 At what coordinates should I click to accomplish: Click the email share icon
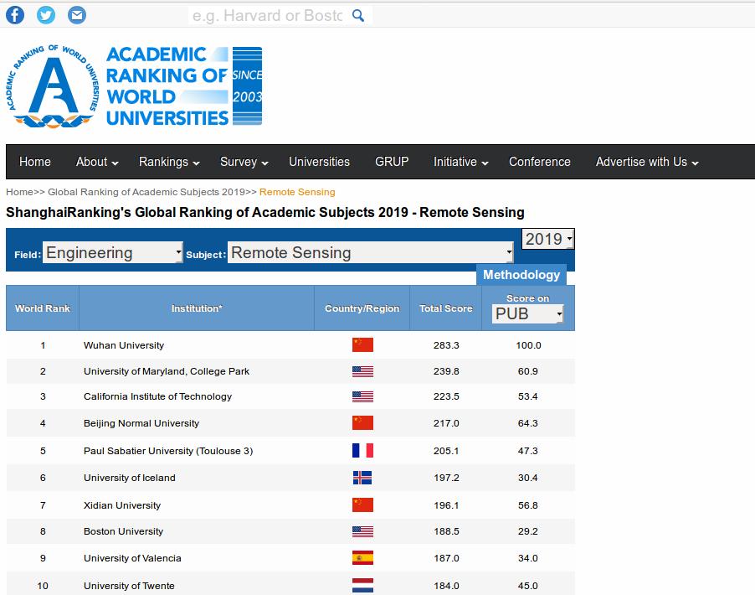(76, 15)
